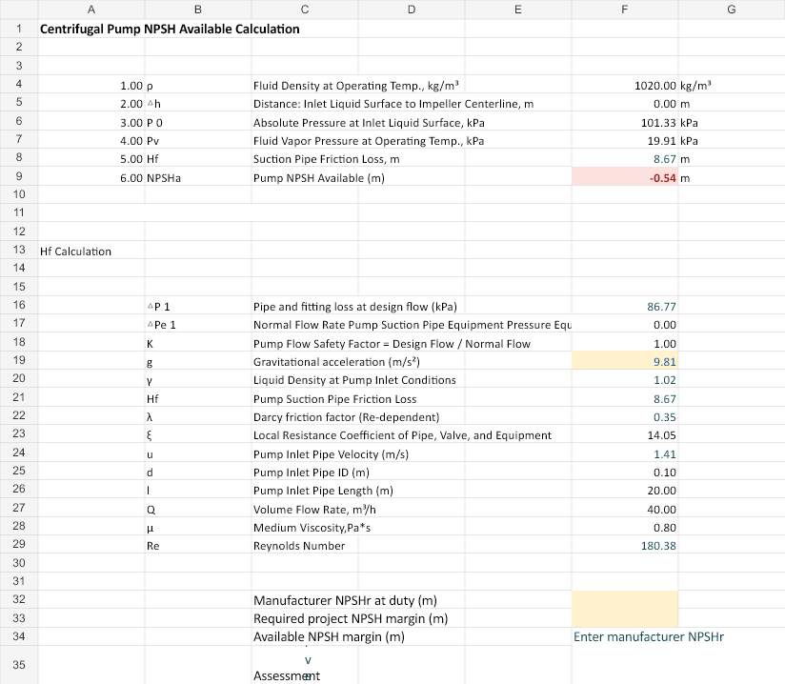Click 'Fluid Vapor Pressure at Operating Temp., kPa' label
The width and height of the screenshot is (785, 684).
369,141
